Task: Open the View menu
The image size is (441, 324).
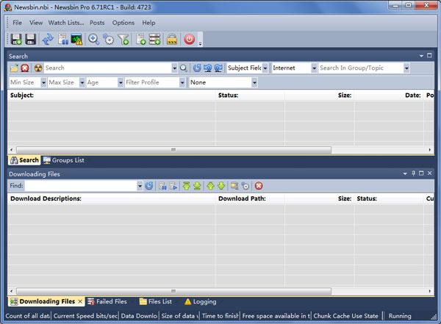Action: (x=36, y=23)
